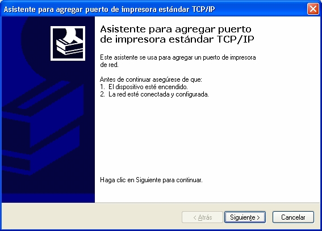This screenshot has height=231, width=322.
Task: Click the paper slot on the large printer graphic
Action: click(44, 95)
